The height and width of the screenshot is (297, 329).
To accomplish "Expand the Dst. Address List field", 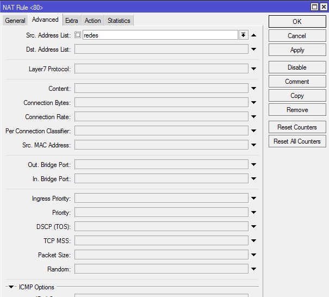I will (254, 50).
